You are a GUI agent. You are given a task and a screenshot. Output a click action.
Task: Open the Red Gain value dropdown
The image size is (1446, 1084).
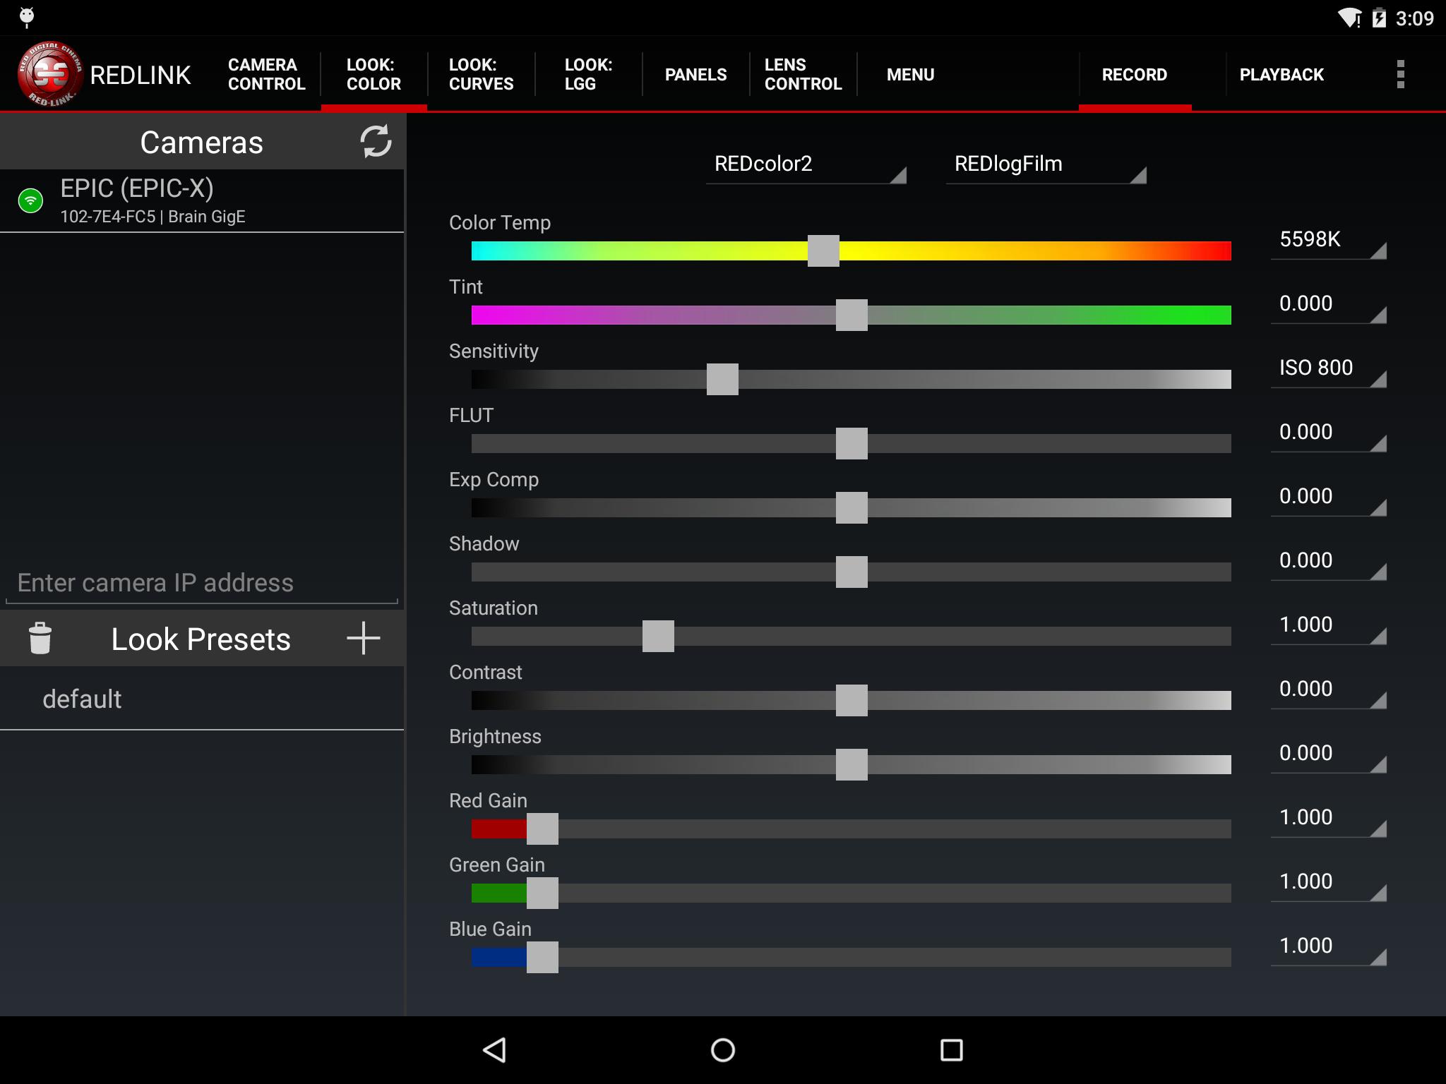coord(1329,819)
